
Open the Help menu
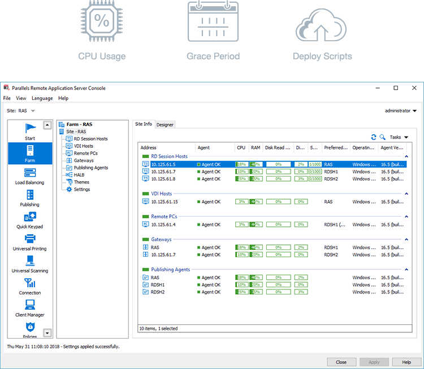pos(63,98)
